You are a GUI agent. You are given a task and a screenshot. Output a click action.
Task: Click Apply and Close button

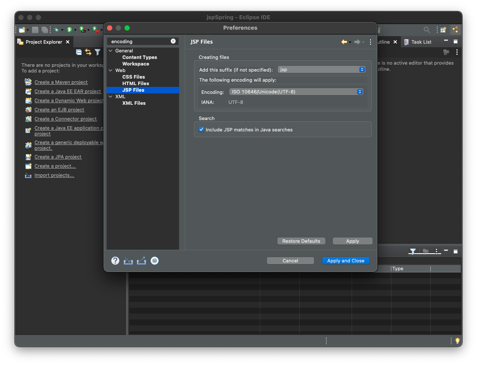click(346, 261)
